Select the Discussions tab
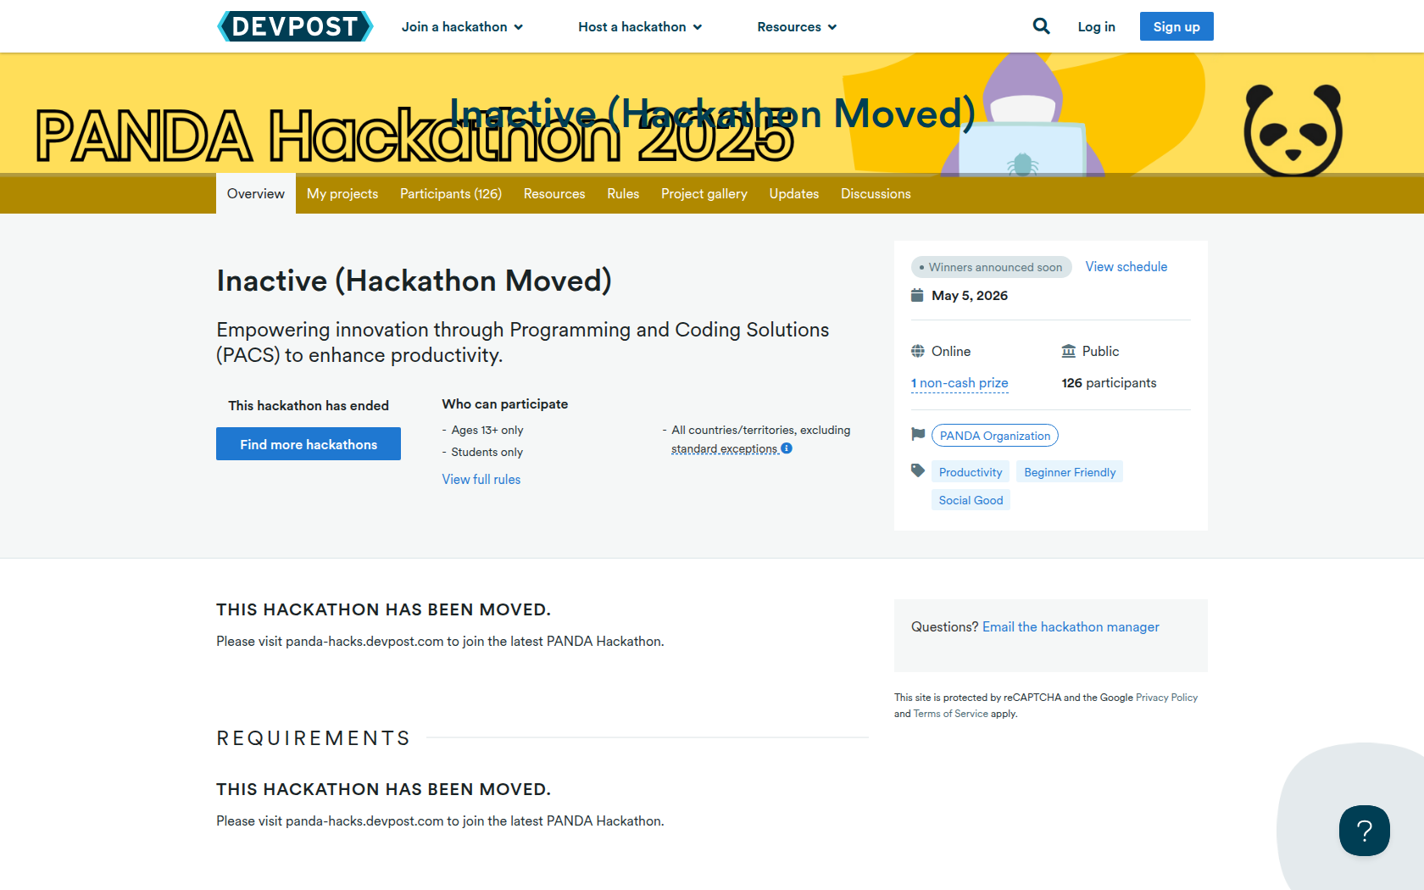1424x890 pixels. pyautogui.click(x=876, y=194)
